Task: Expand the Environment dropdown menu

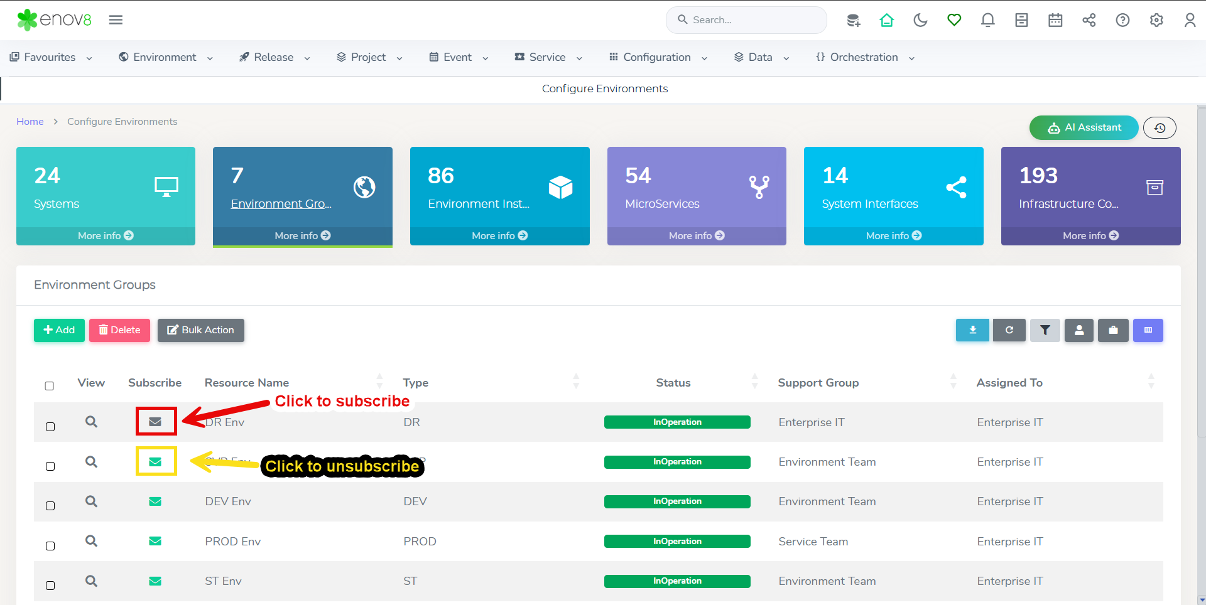Action: [166, 57]
